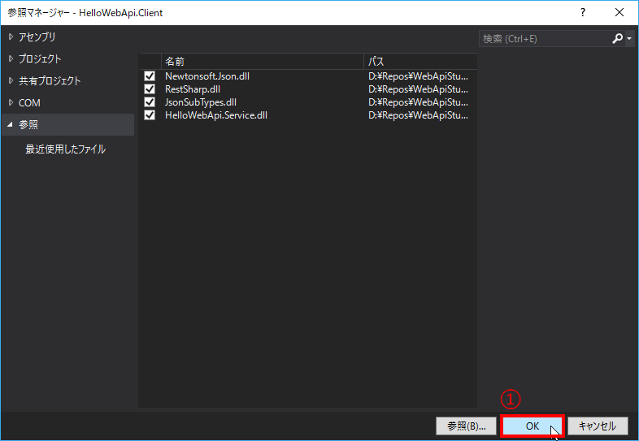Toggle the JsonSubTypes.dll checkbox
Viewport: 639px width, 441px height.
click(x=150, y=102)
